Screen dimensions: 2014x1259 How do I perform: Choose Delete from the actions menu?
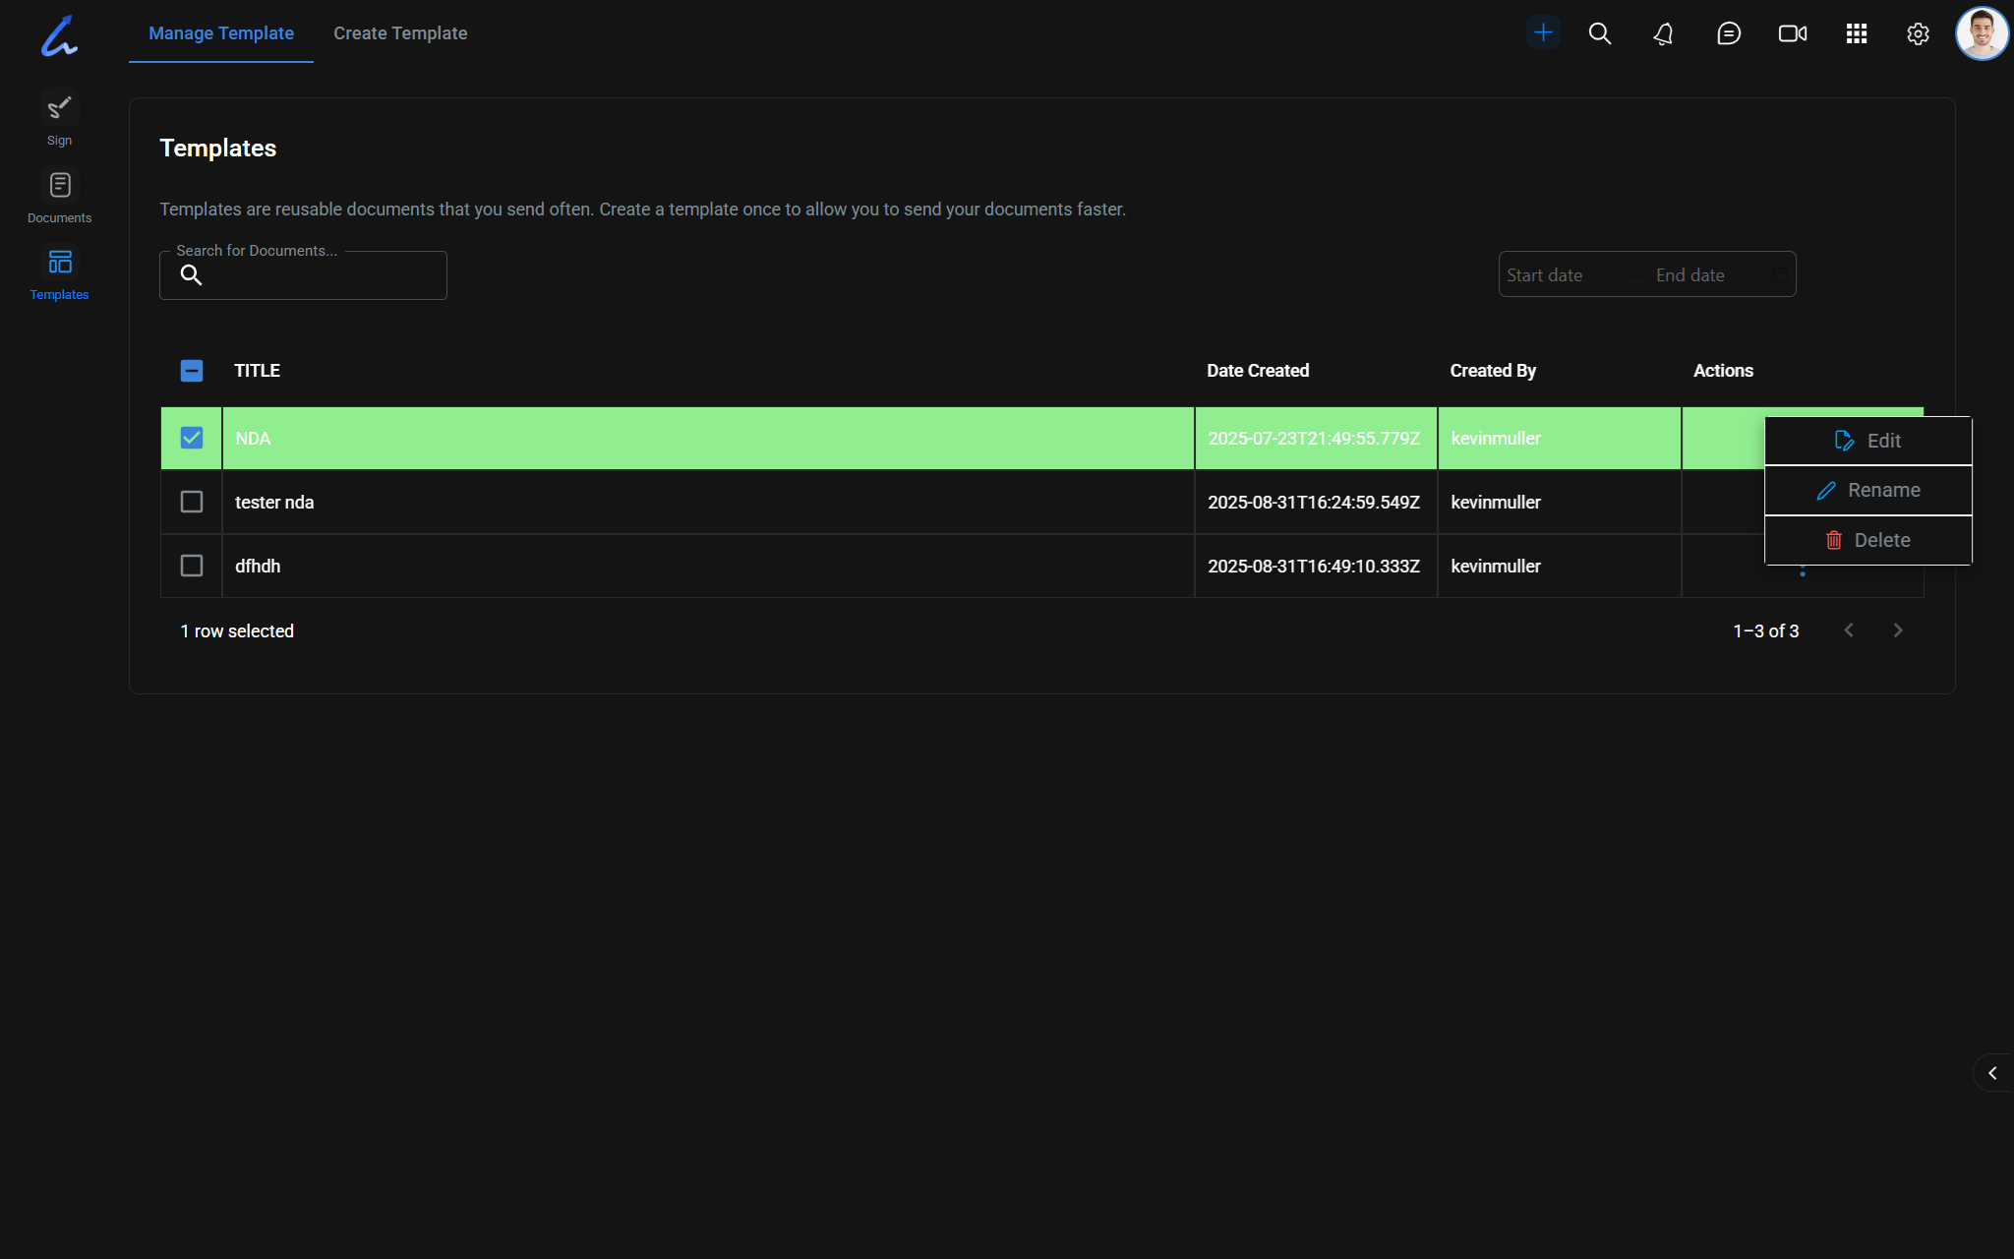(1867, 540)
